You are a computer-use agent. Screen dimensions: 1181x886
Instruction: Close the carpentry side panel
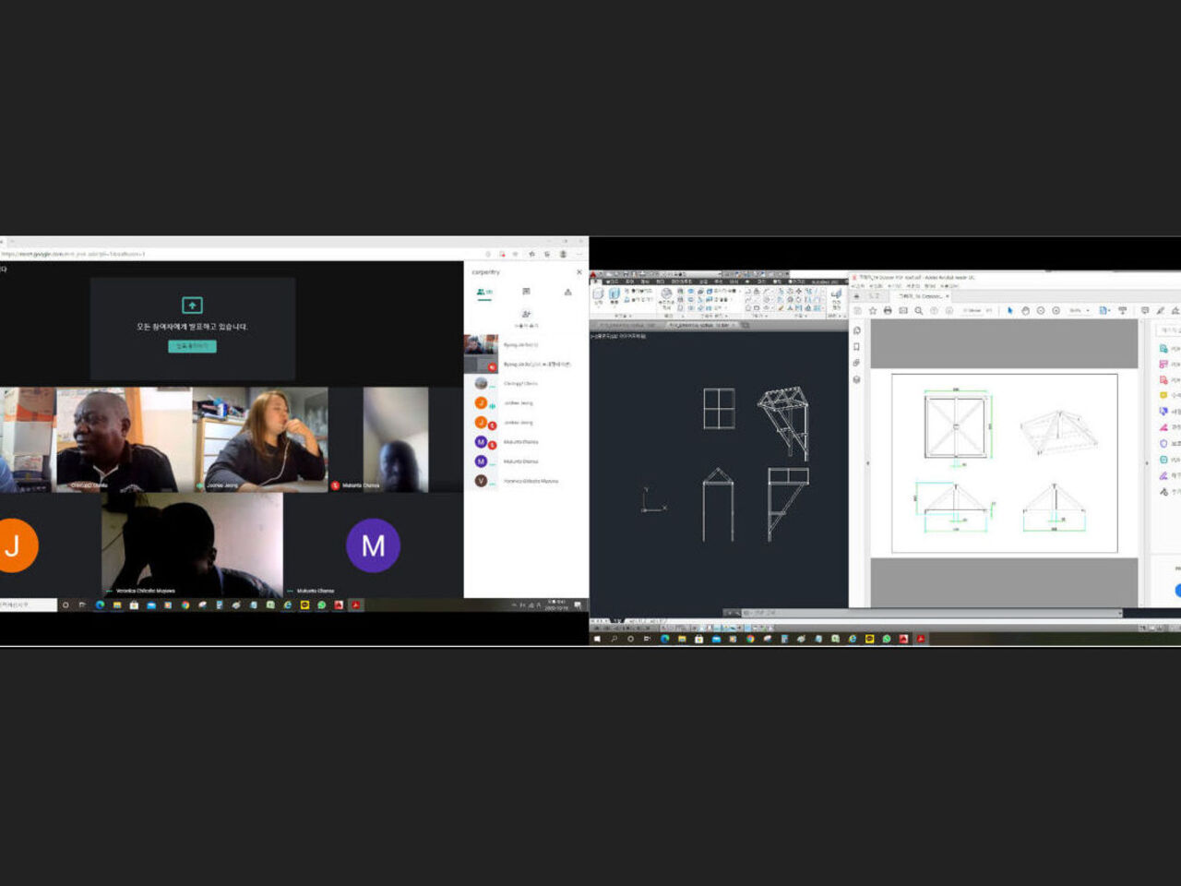(x=579, y=272)
